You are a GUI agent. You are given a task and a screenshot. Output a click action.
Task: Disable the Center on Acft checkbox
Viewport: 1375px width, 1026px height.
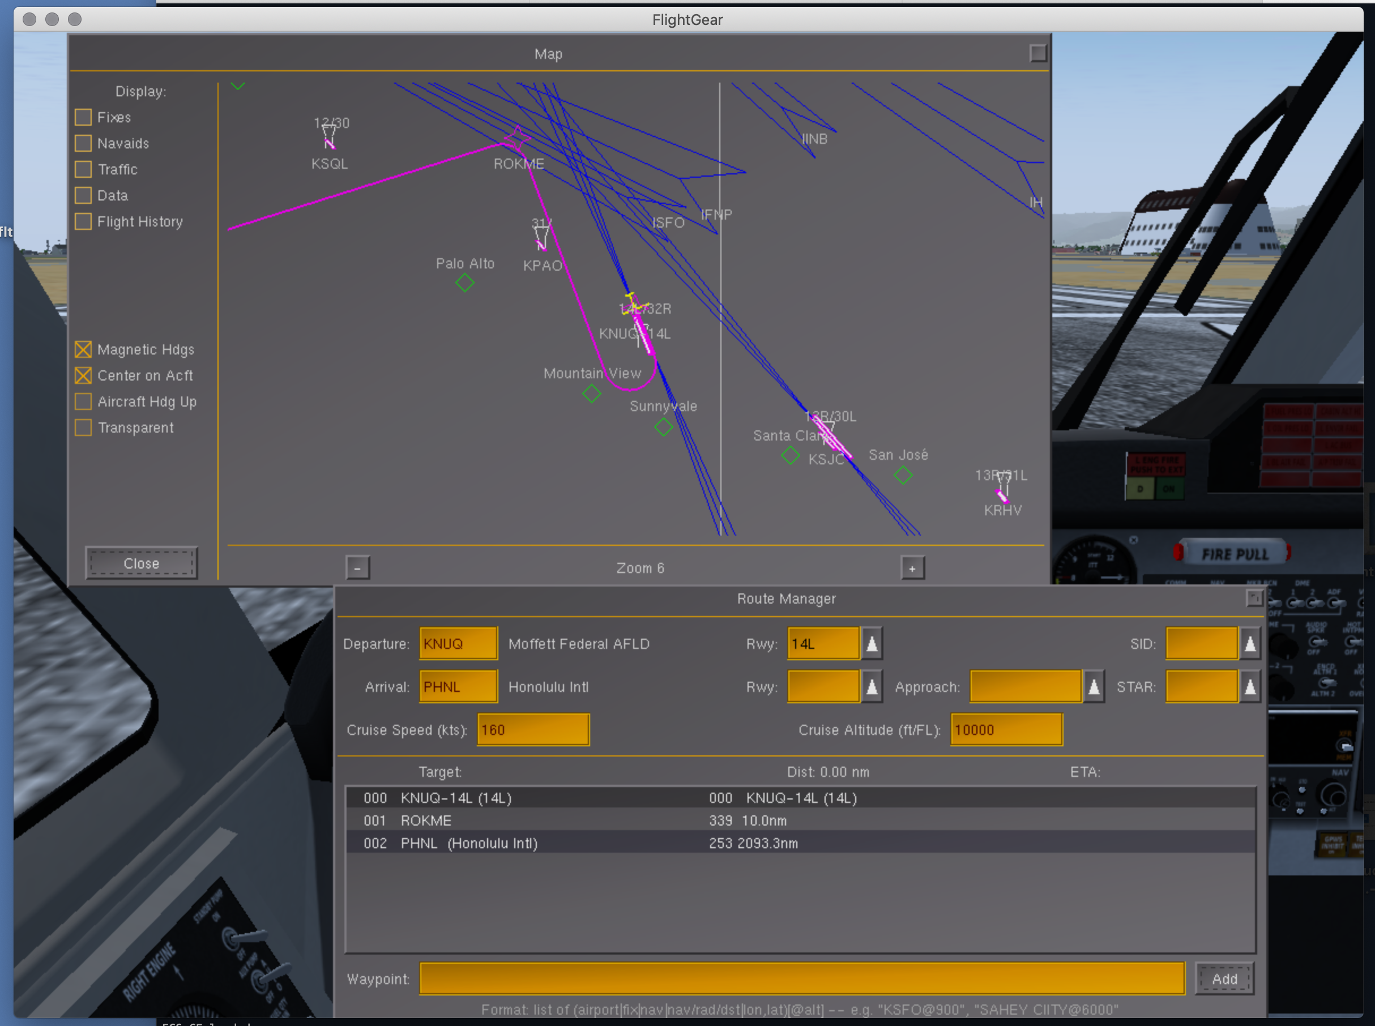(83, 376)
